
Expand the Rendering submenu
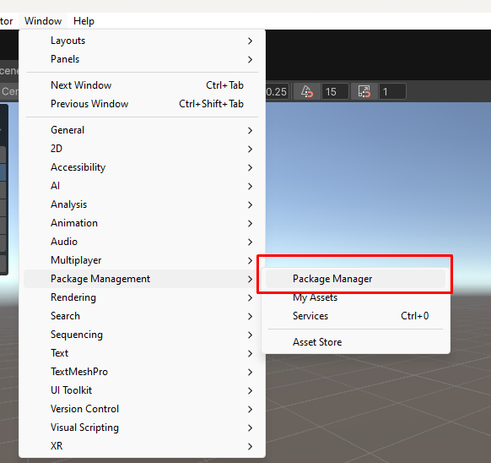pos(142,297)
